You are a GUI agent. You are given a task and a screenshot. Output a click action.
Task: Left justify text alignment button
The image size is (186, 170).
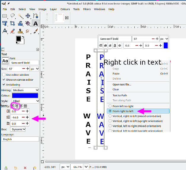point(12,106)
